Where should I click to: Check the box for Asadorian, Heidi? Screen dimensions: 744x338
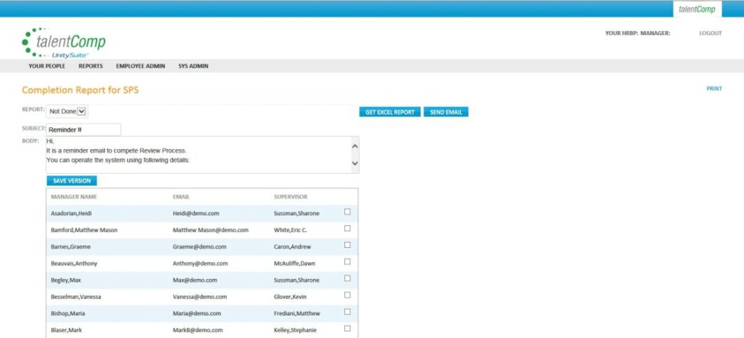[347, 212]
